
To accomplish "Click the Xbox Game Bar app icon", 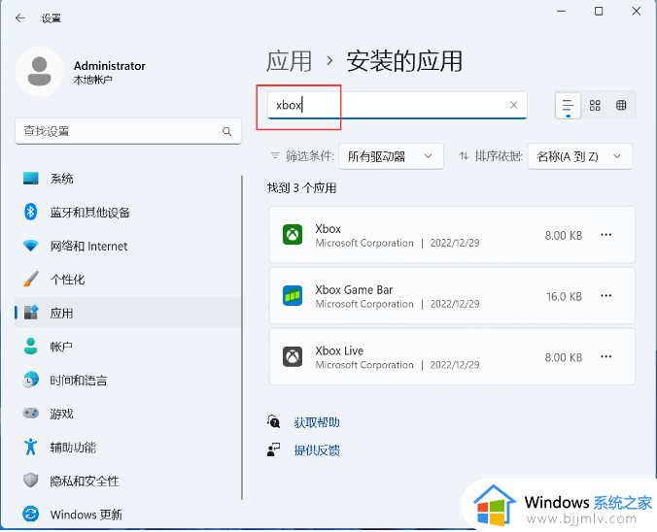I will coord(293,296).
